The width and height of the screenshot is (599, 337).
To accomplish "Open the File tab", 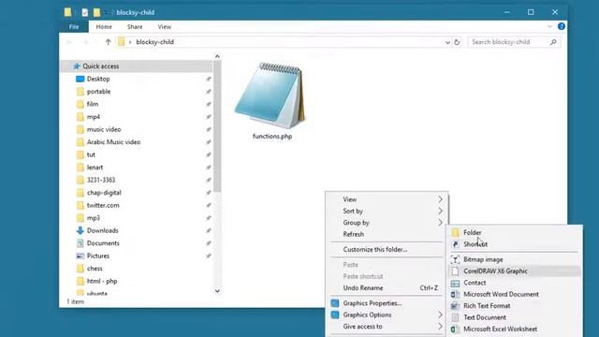I will point(74,27).
